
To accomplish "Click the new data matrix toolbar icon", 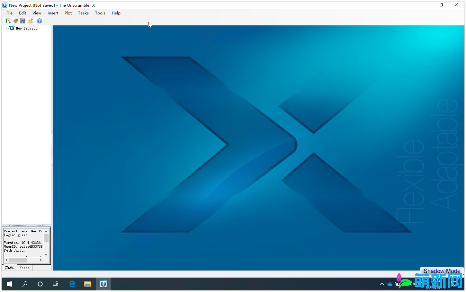I will click(x=8, y=21).
